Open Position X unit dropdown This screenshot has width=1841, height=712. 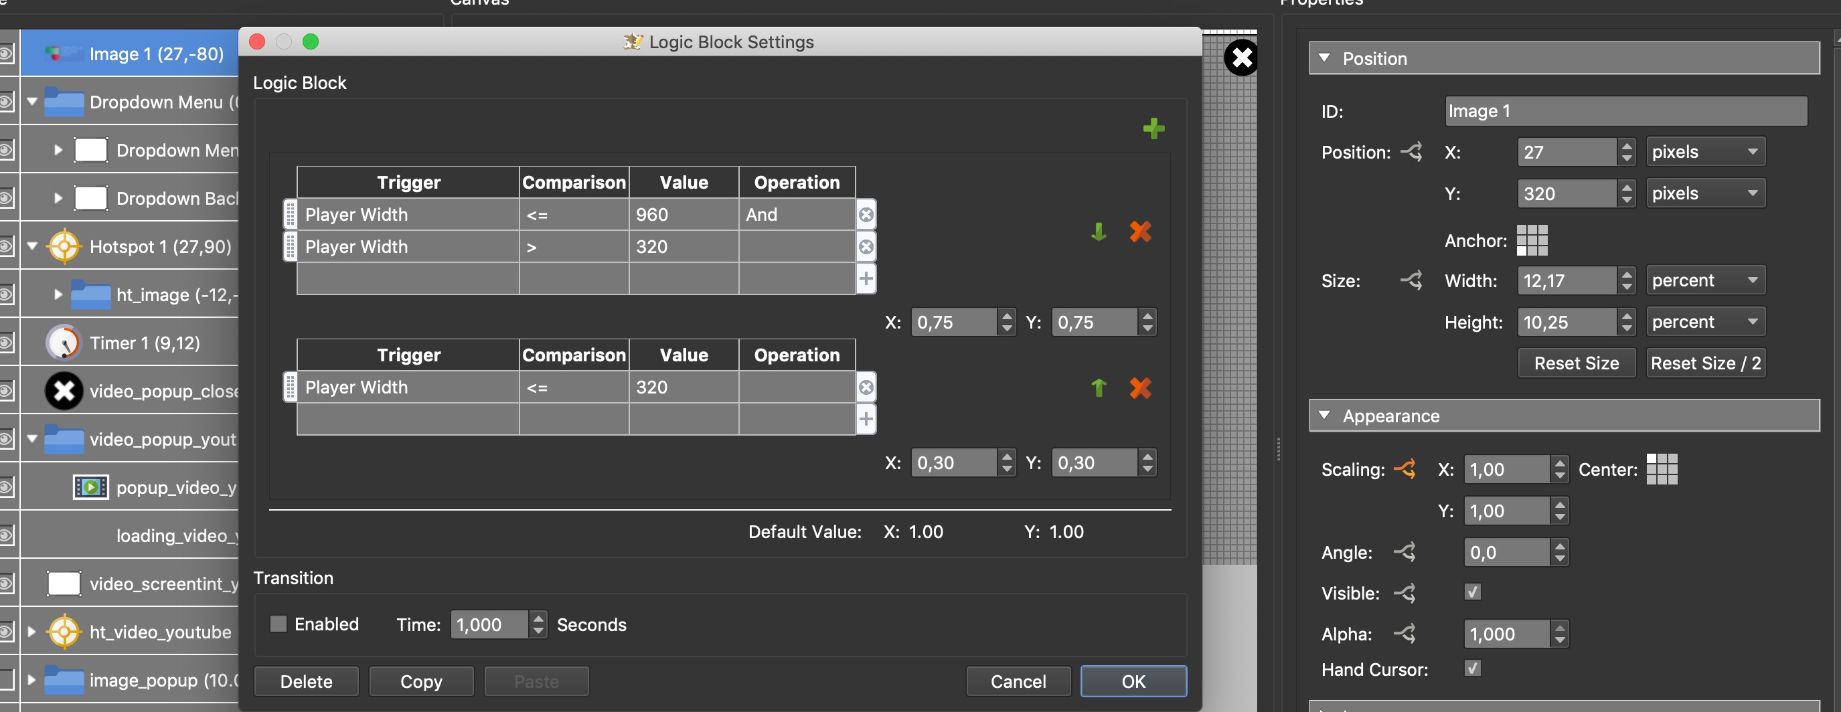[x=1705, y=152]
